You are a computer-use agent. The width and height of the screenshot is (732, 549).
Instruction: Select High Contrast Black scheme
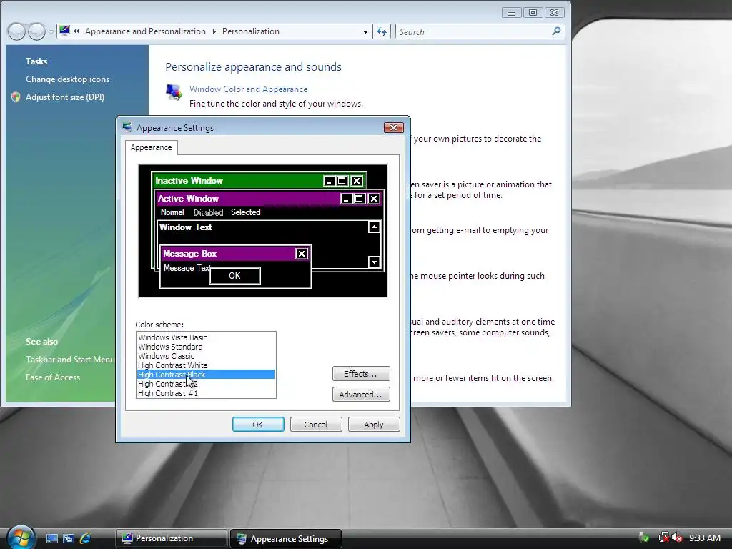pos(206,375)
